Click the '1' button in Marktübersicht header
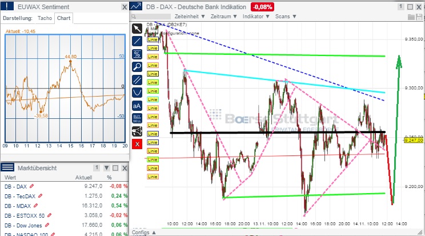This screenshot has height=236, width=425. 97,168
